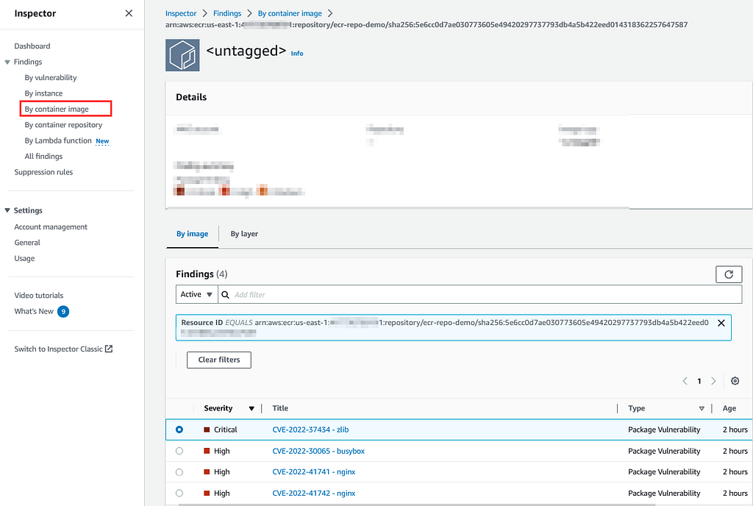The image size is (753, 506).
Task: Open the Active status filter dropdown
Action: coord(196,294)
